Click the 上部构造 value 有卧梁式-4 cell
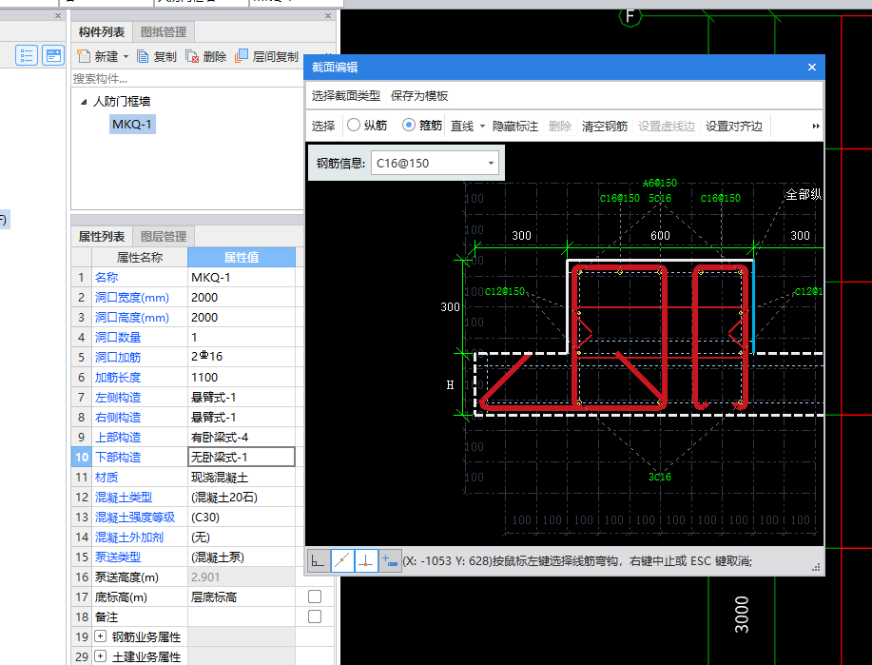The image size is (872, 665). pyautogui.click(x=242, y=437)
